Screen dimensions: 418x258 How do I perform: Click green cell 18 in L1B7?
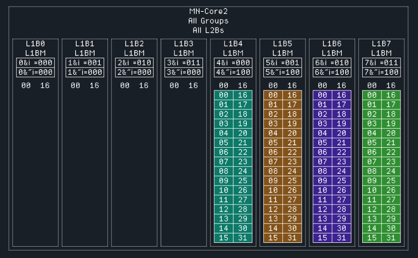391,114
